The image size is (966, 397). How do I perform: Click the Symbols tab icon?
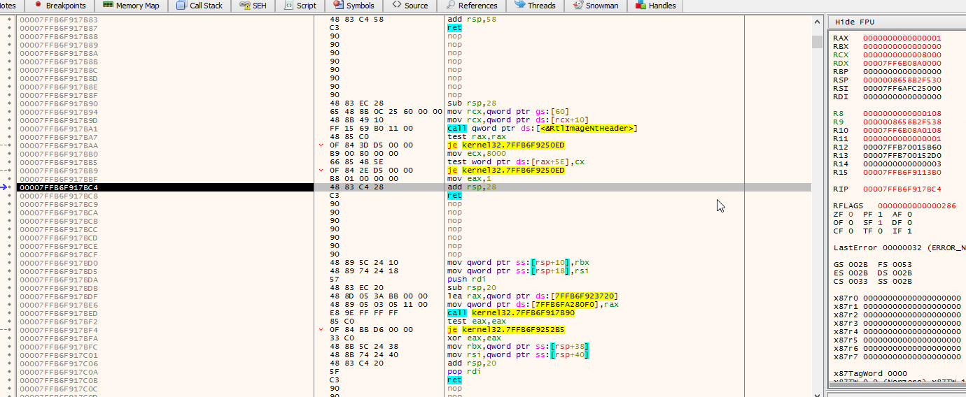[338, 5]
